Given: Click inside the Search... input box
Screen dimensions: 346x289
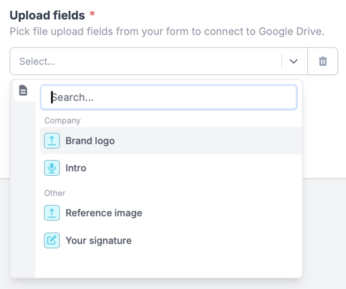Looking at the screenshot, I should click(168, 97).
